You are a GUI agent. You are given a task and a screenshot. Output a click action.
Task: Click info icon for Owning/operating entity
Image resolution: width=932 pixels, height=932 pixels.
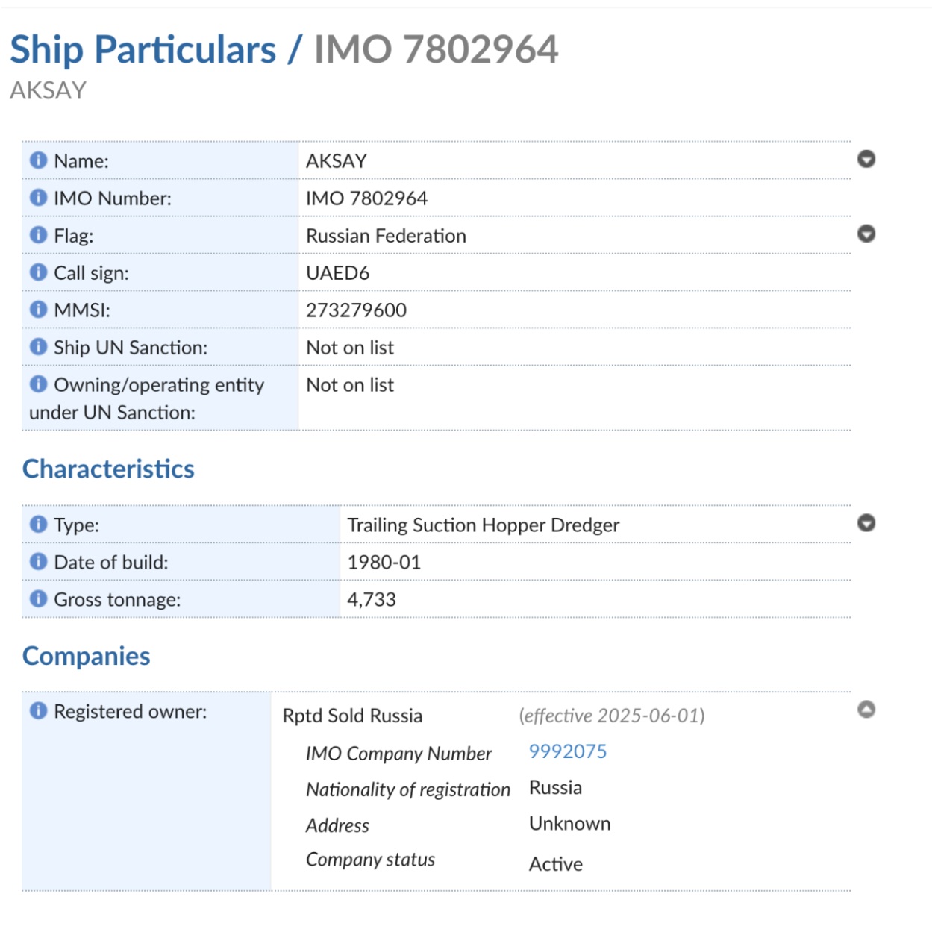pyautogui.click(x=38, y=384)
